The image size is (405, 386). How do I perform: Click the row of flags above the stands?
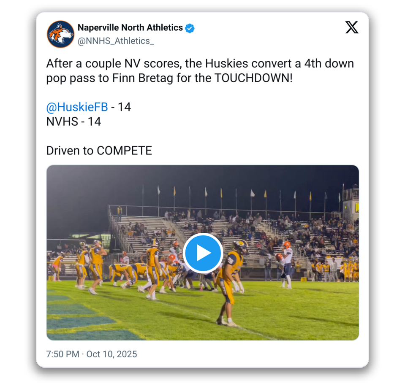[x=236, y=194]
